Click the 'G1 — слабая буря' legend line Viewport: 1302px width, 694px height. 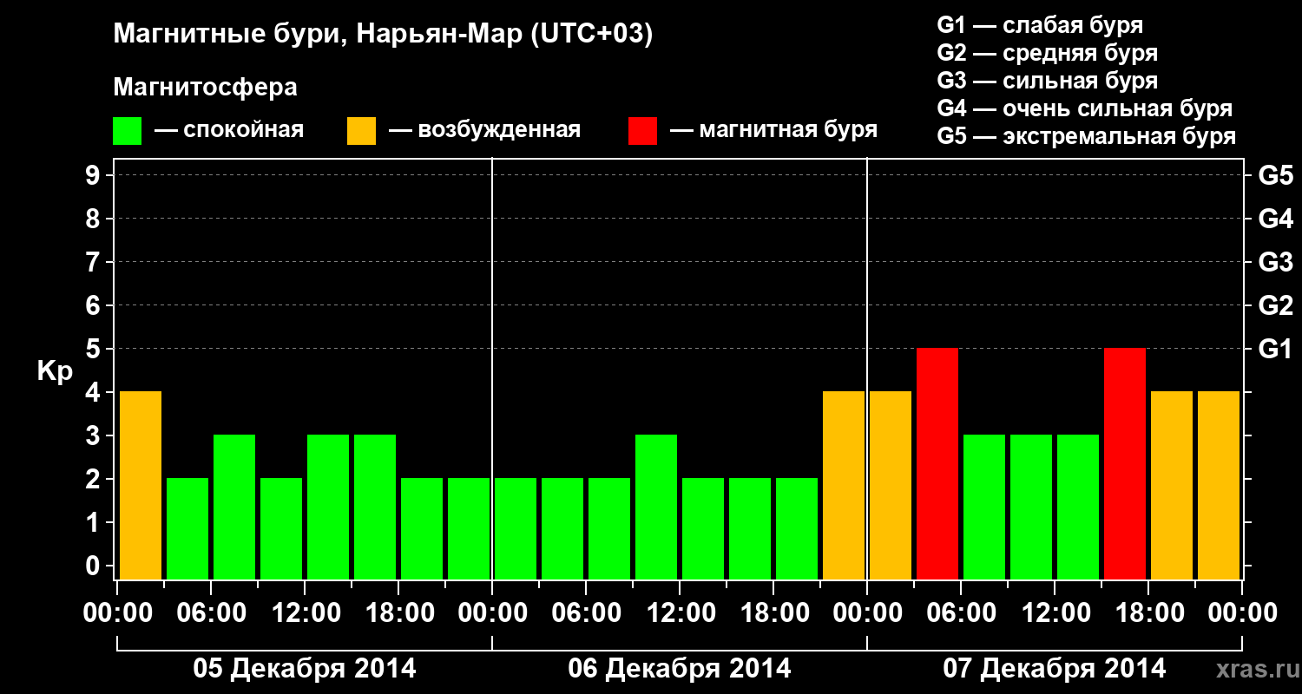[x=1040, y=25]
